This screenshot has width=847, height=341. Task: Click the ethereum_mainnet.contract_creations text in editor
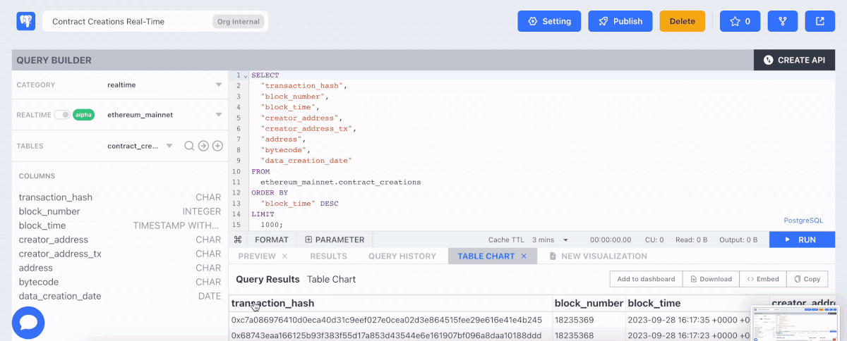point(340,182)
